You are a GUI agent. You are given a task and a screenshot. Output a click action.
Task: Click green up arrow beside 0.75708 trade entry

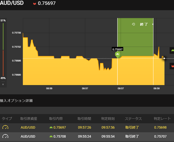tap(51, 137)
